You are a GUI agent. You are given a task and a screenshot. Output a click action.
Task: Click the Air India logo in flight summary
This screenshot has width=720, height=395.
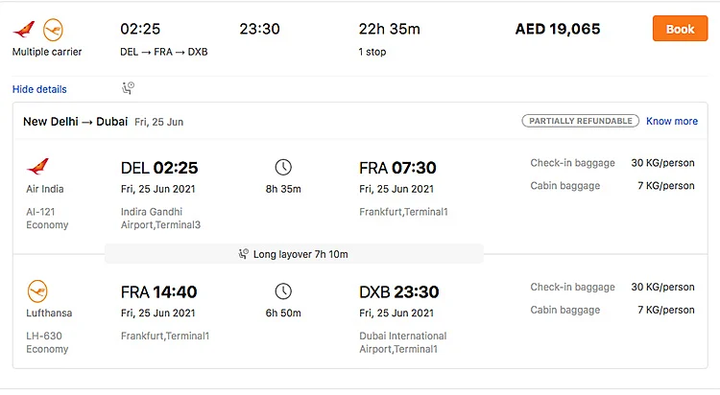tap(24, 30)
